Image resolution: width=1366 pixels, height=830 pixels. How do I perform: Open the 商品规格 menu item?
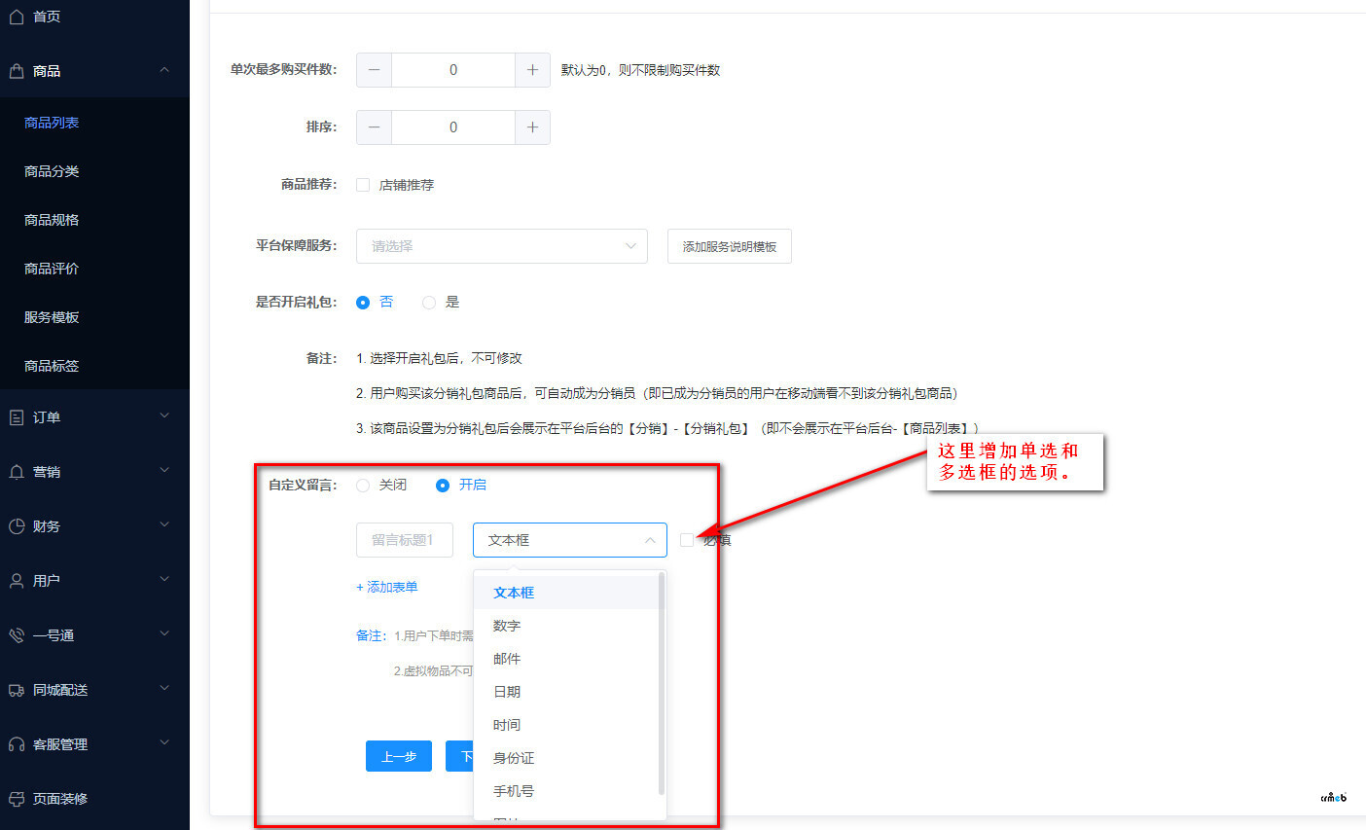click(52, 219)
